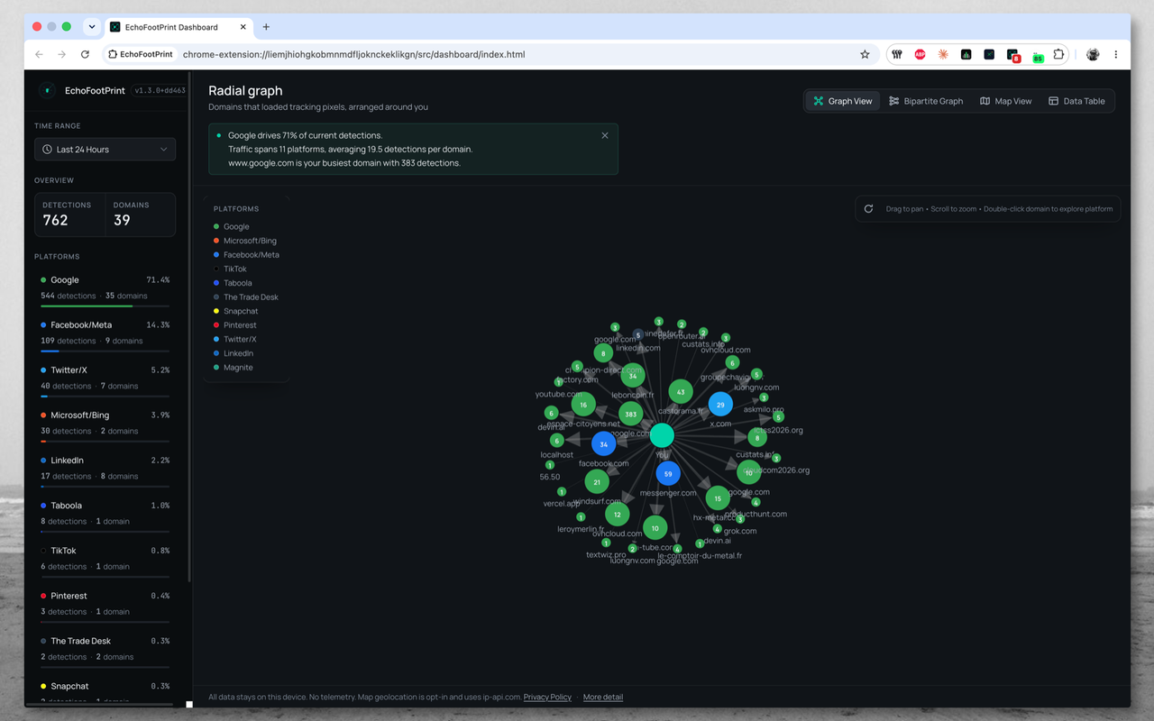Click the green node labeled 16

[583, 405]
